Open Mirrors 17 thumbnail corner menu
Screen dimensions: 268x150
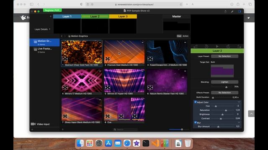(100, 71)
